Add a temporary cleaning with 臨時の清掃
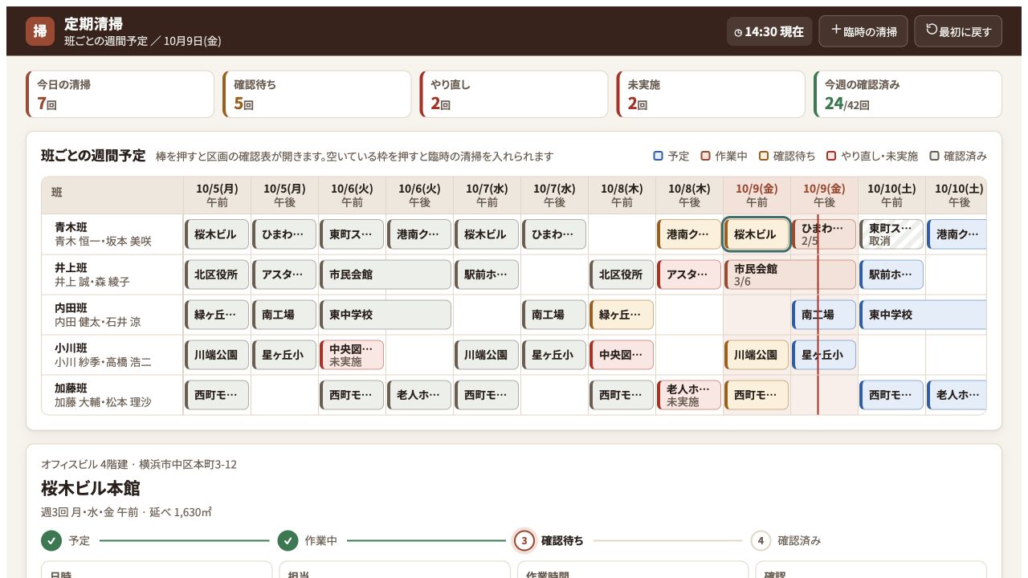The width and height of the screenshot is (1028, 578). 863,31
